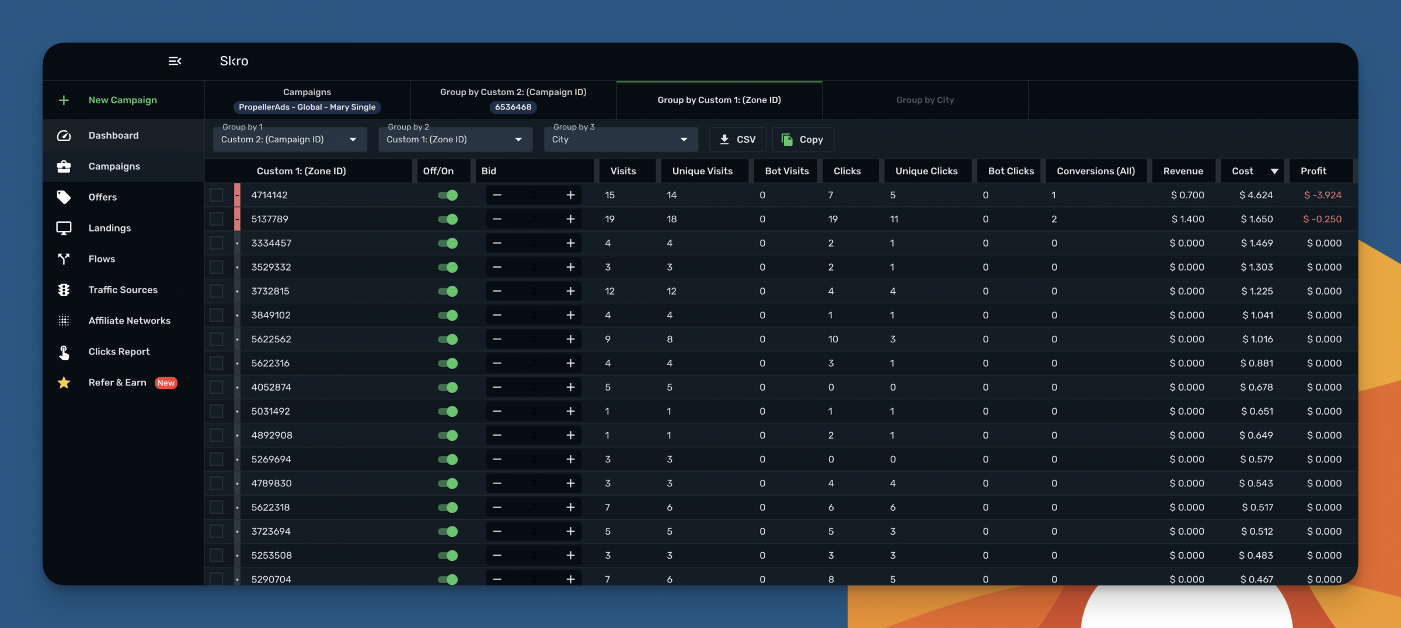Select checkbox for zone 4714142
This screenshot has width=1401, height=628.
[217, 195]
